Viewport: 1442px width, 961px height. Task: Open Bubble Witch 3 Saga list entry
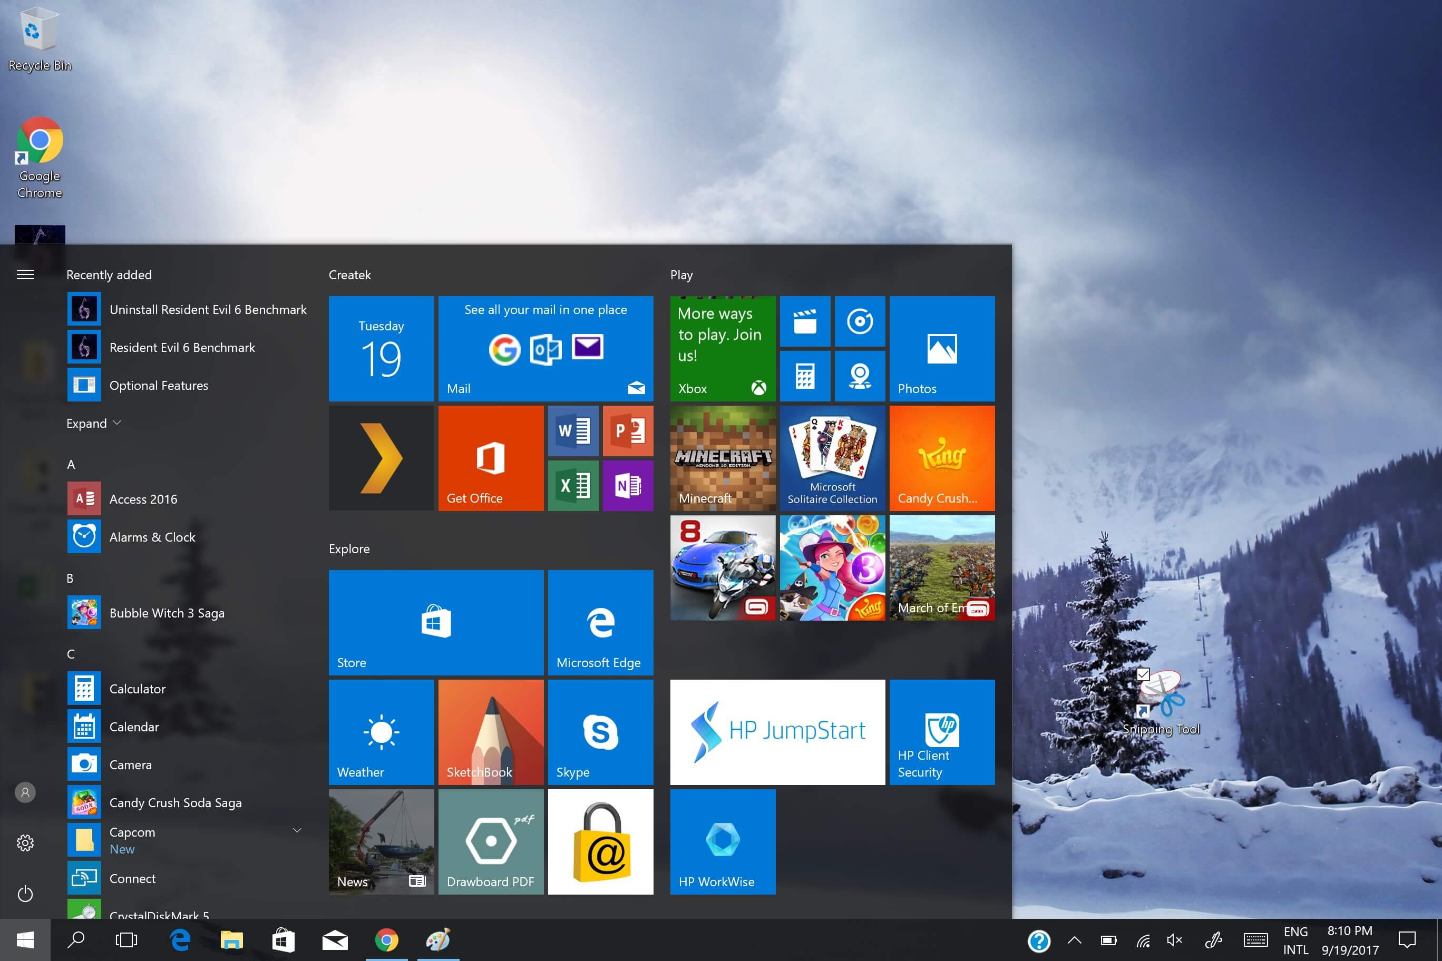(188, 613)
